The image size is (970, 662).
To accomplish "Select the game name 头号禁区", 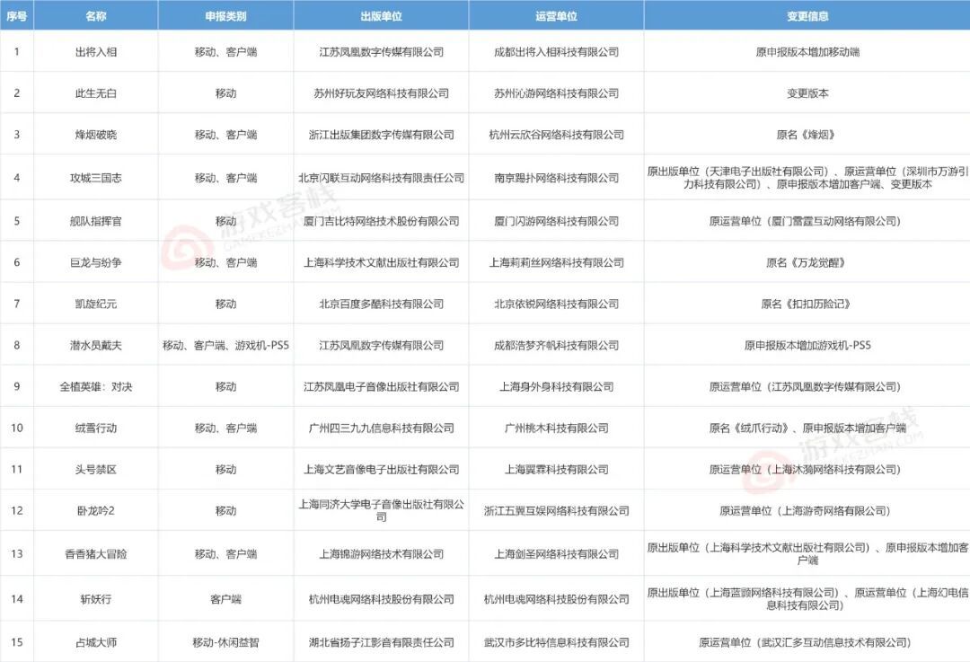I will [96, 470].
